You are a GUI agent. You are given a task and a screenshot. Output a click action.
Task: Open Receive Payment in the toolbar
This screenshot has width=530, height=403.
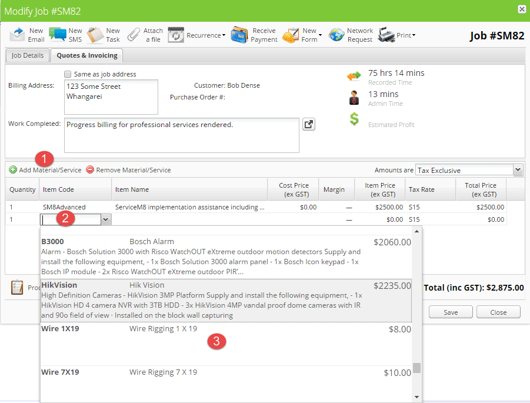point(239,35)
